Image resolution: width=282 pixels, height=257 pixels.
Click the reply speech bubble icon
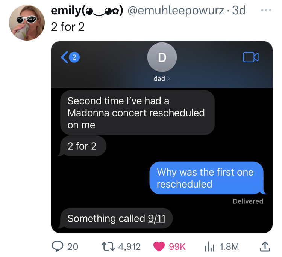click(x=58, y=246)
